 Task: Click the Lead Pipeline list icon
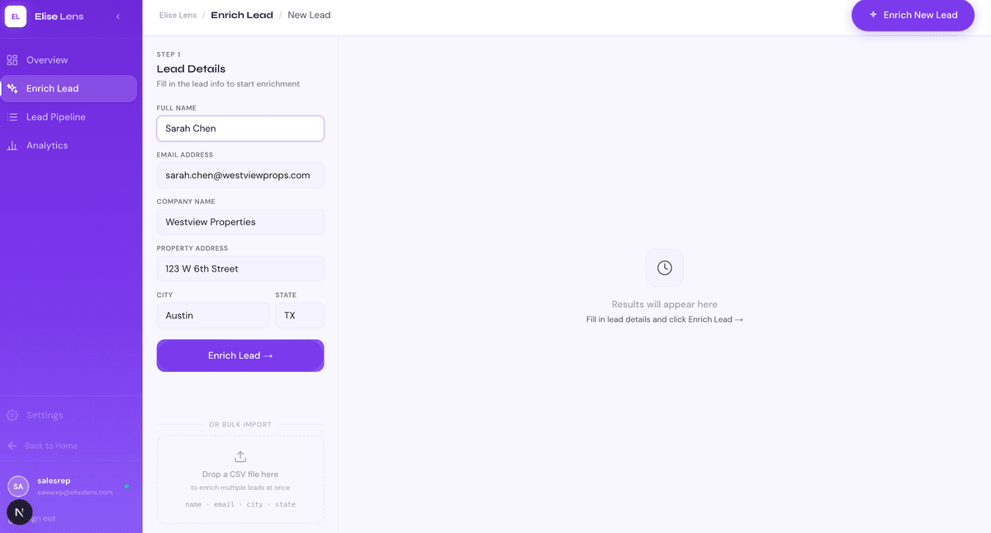point(12,117)
